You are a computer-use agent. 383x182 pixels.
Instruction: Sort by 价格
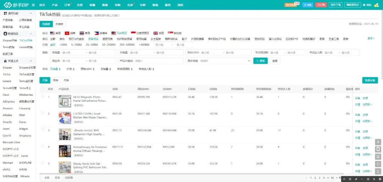coord(71,69)
